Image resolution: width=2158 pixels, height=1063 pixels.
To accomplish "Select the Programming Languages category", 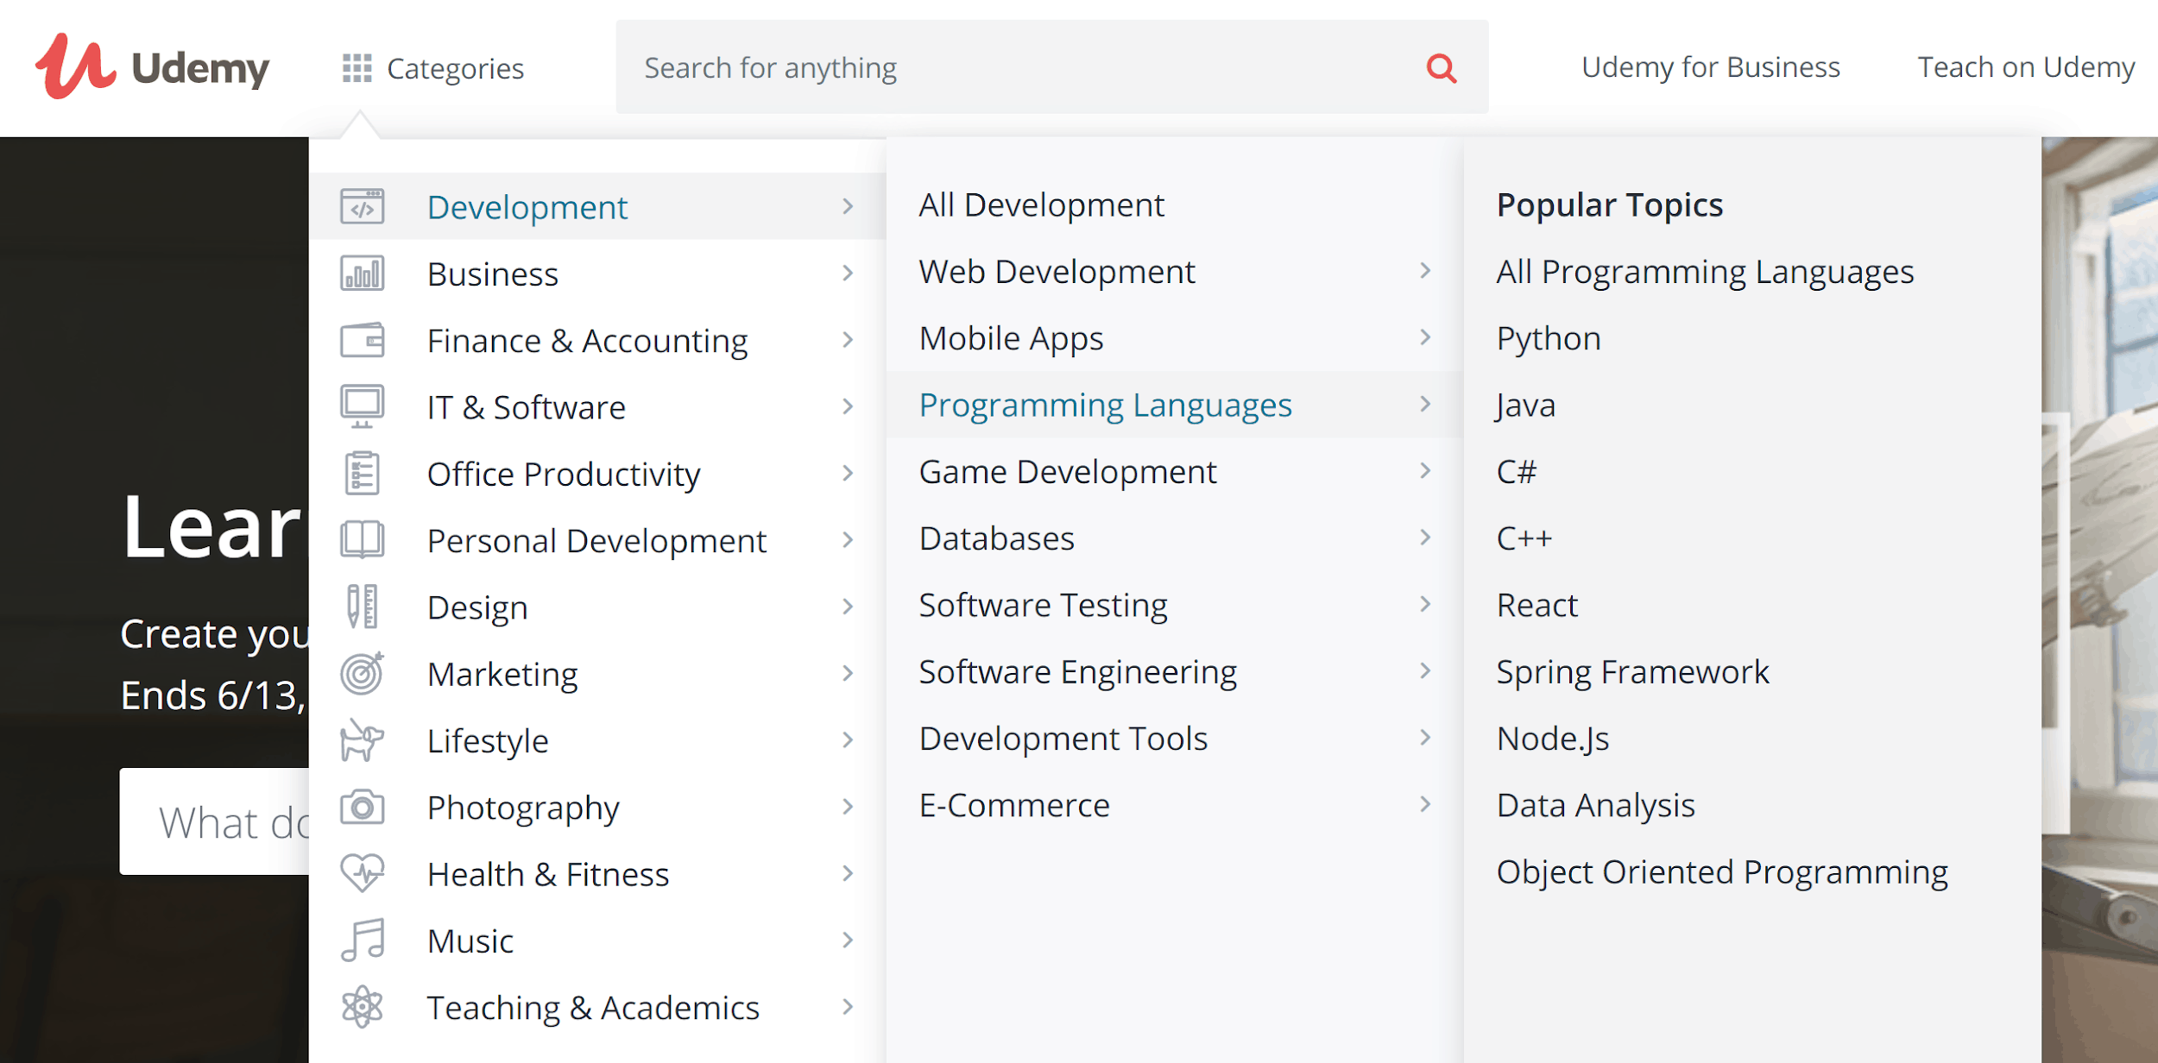I will pos(1107,403).
